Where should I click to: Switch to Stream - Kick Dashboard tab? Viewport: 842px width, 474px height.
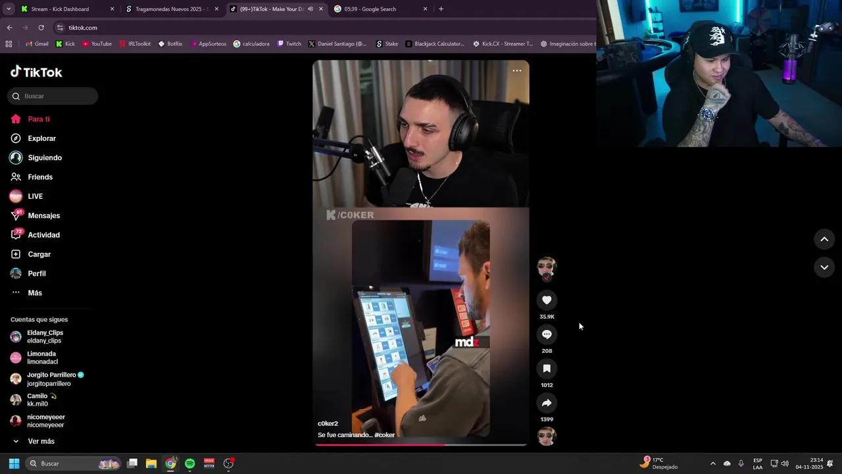pos(67,9)
